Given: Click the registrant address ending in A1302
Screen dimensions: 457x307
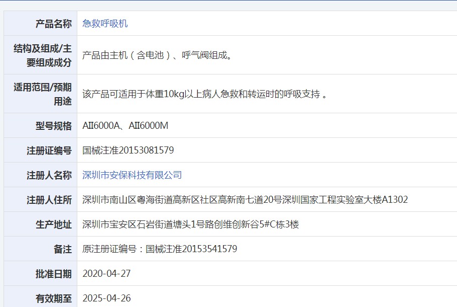Looking at the screenshot, I should click(x=245, y=199).
